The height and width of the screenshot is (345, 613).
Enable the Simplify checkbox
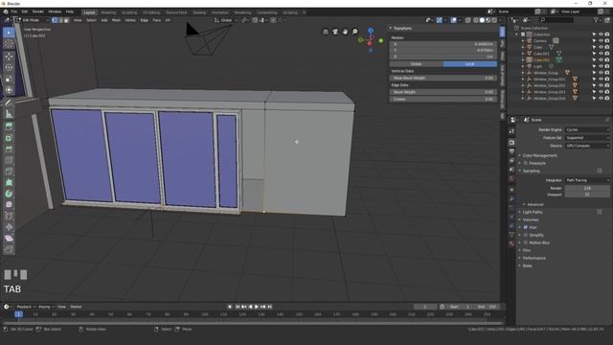[x=526, y=235]
